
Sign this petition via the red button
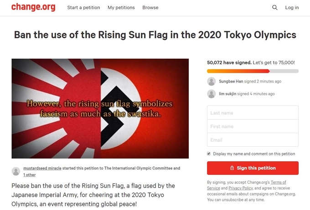pos(253,168)
